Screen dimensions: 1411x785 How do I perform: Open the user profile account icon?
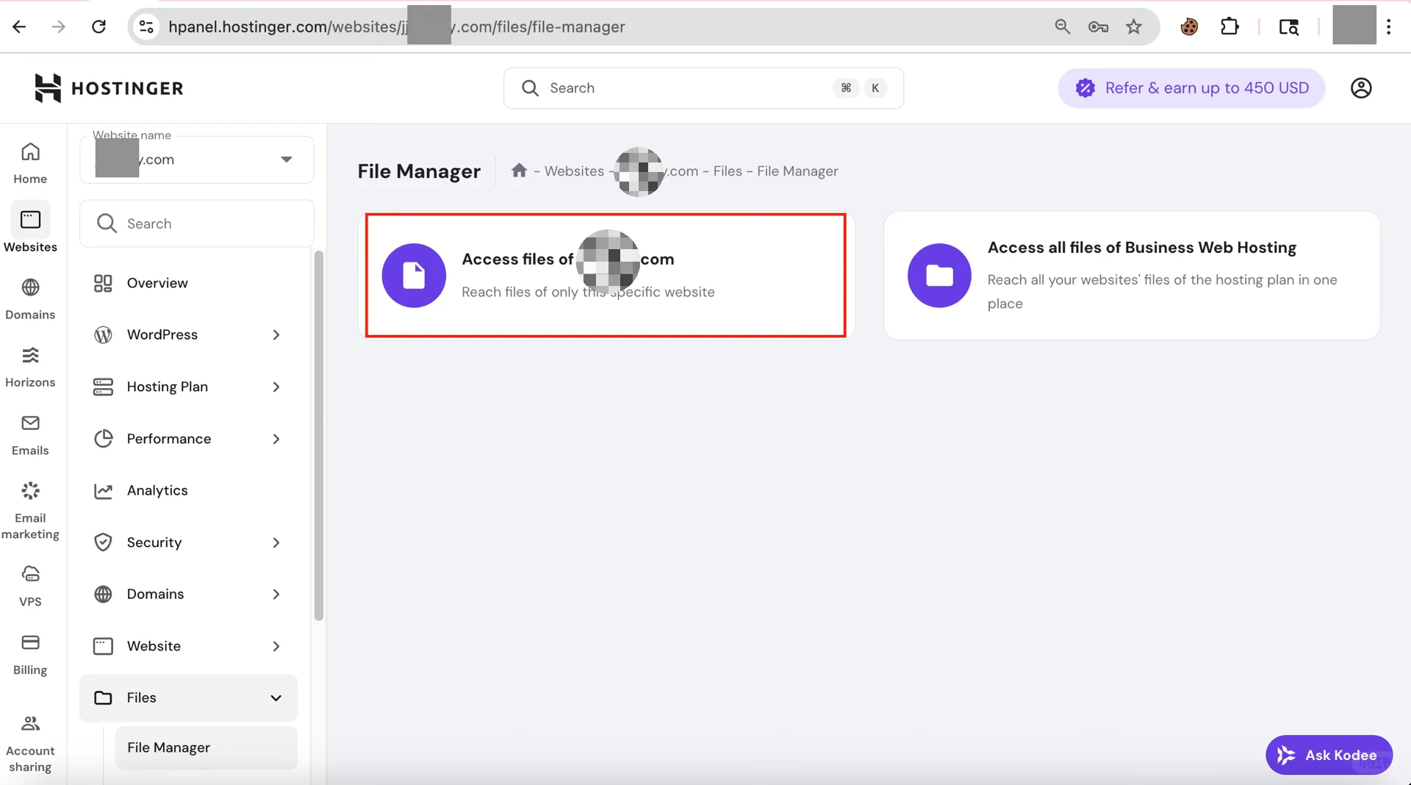pos(1361,88)
